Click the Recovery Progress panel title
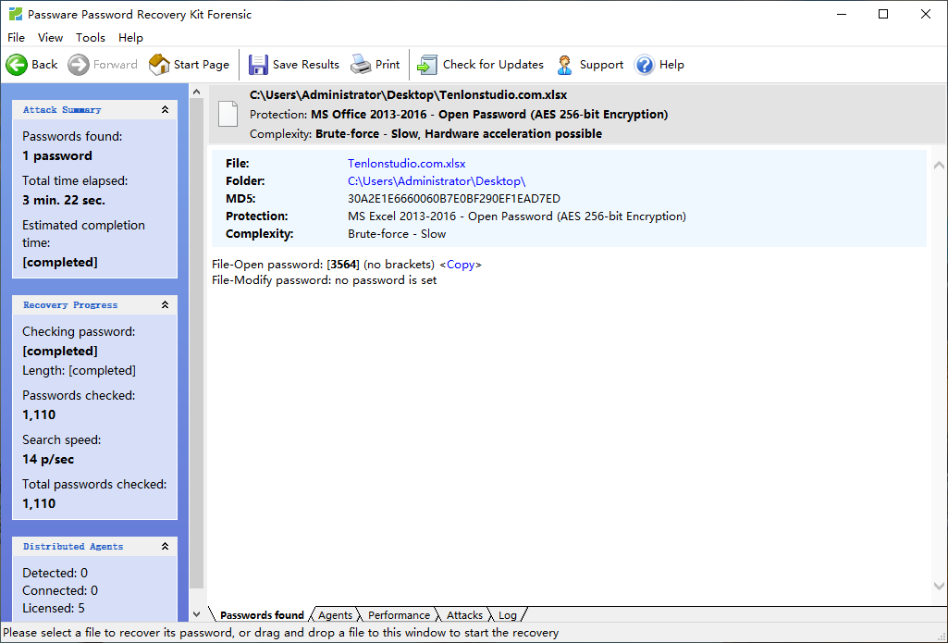The height and width of the screenshot is (643, 948). (x=70, y=305)
